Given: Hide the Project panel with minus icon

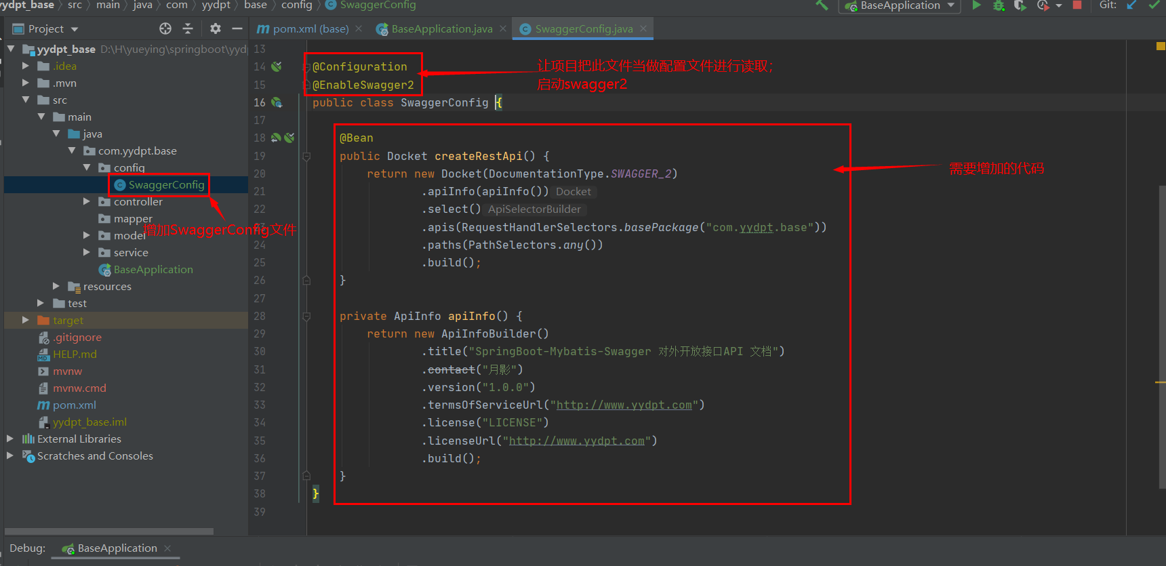Looking at the screenshot, I should point(237,28).
